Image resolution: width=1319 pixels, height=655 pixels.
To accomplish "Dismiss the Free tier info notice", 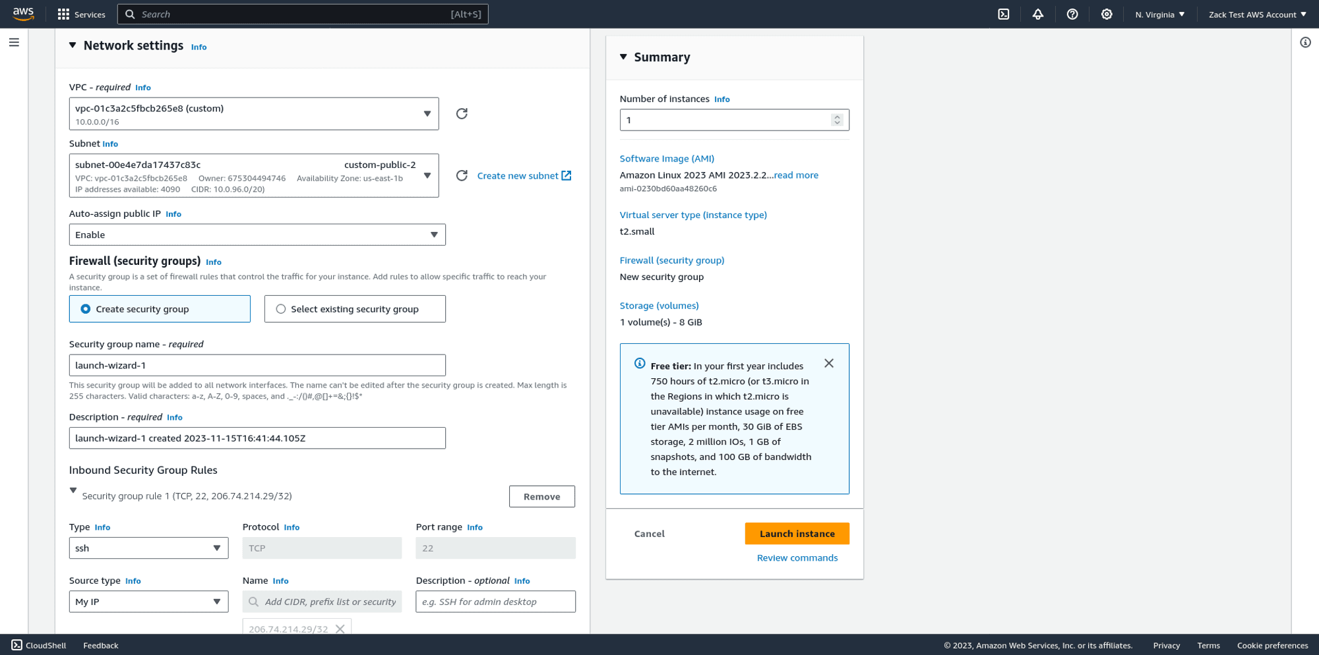I will pos(829,363).
